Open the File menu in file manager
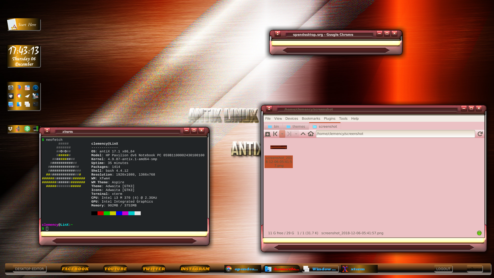This screenshot has width=494, height=278. (268, 119)
